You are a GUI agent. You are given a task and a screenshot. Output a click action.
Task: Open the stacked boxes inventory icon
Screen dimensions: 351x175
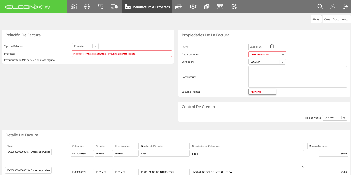(179, 7)
